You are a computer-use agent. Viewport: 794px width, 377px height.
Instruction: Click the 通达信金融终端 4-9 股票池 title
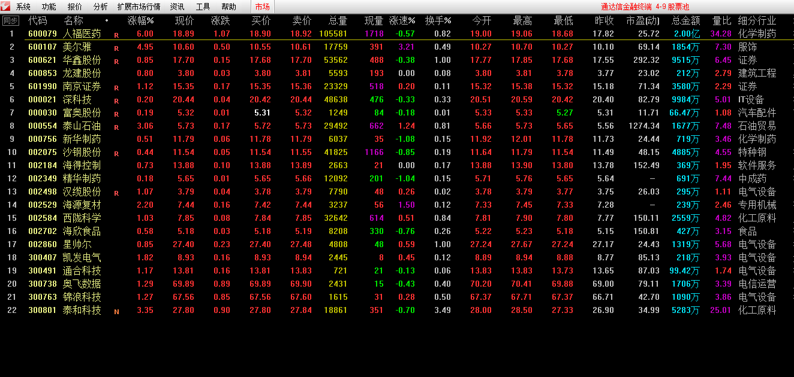point(645,7)
